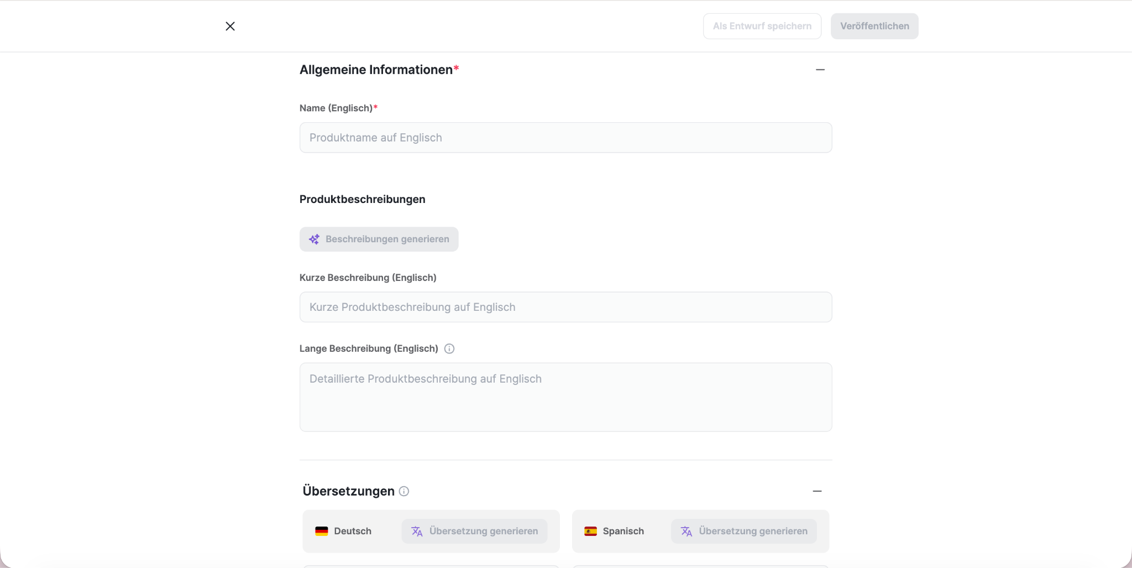
Task: Click translate icon in Spanisch card
Action: coord(686,531)
